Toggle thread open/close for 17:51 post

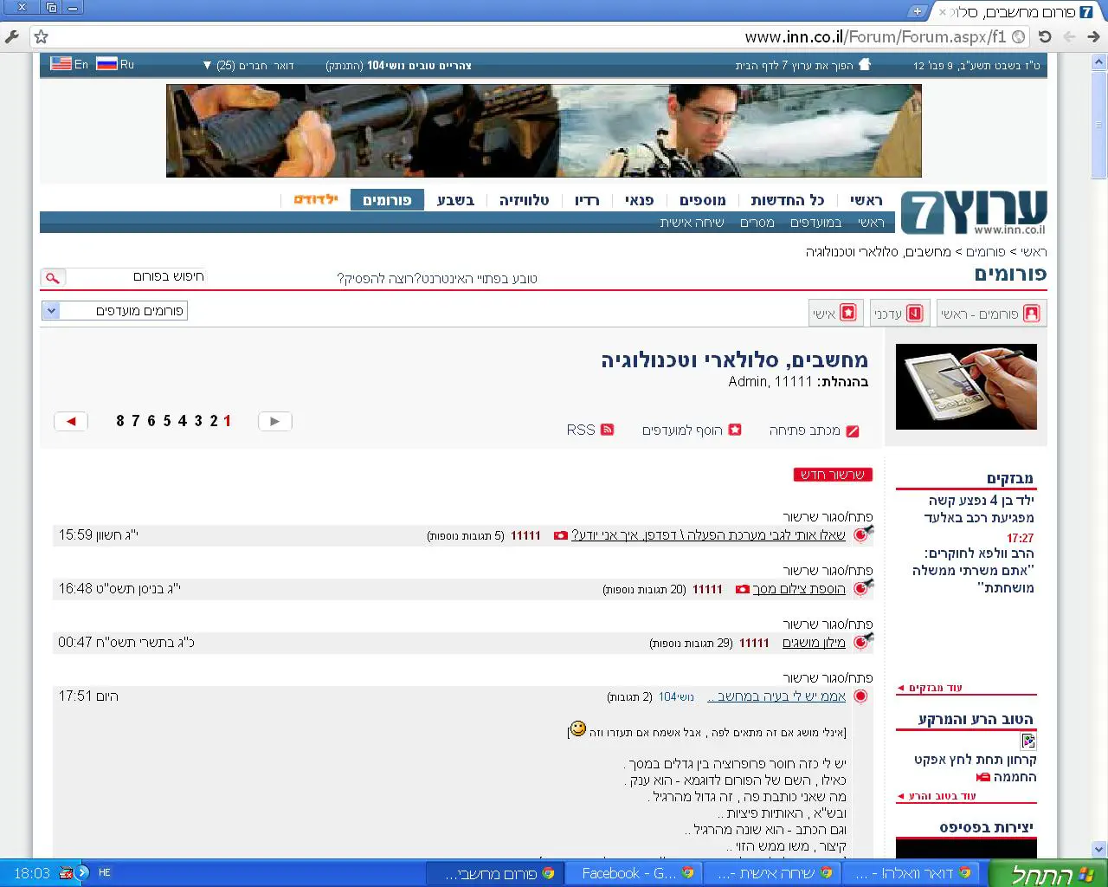[827, 677]
